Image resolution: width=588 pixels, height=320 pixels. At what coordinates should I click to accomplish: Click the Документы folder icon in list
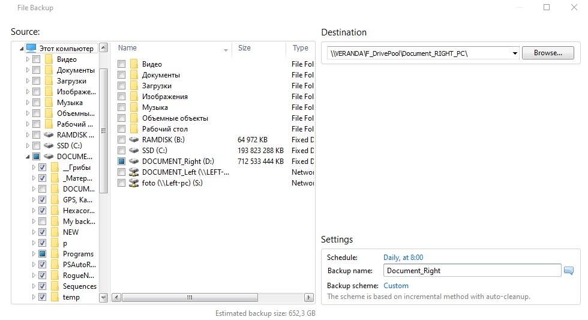click(134, 74)
